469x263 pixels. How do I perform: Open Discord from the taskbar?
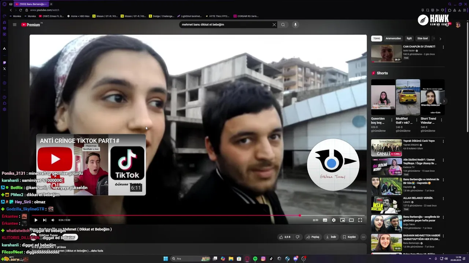pyautogui.click(x=295, y=259)
